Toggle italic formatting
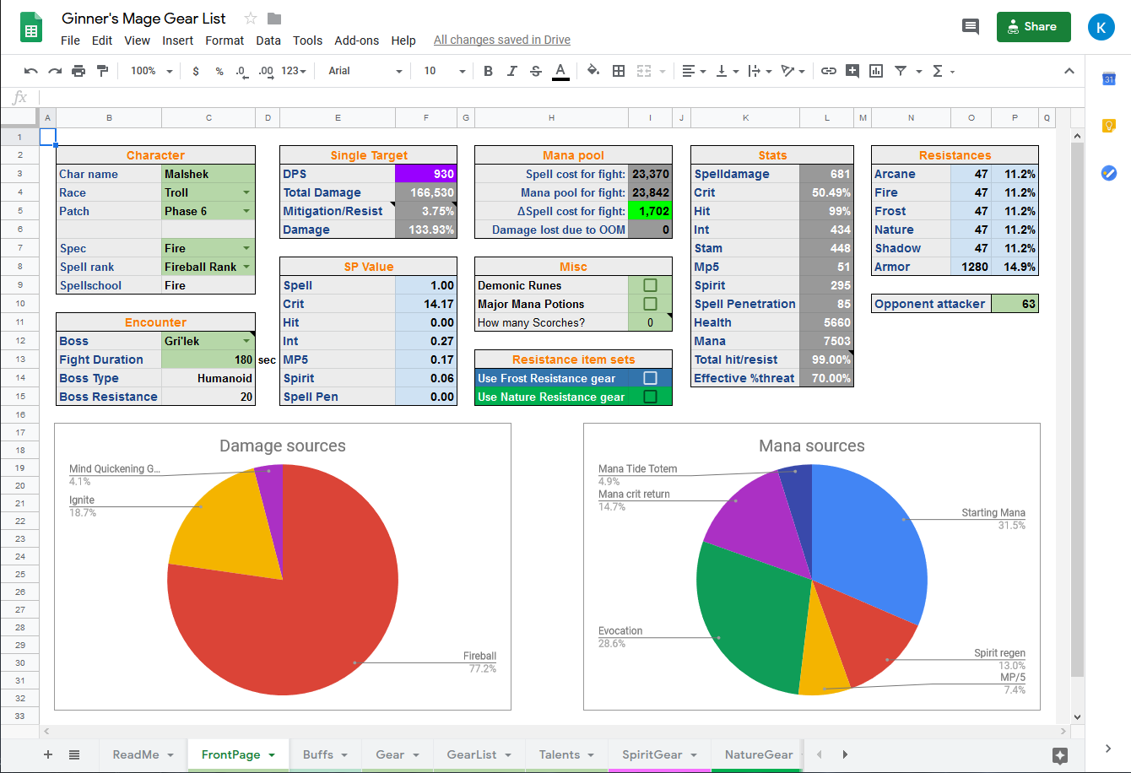1131x773 pixels. (x=511, y=71)
